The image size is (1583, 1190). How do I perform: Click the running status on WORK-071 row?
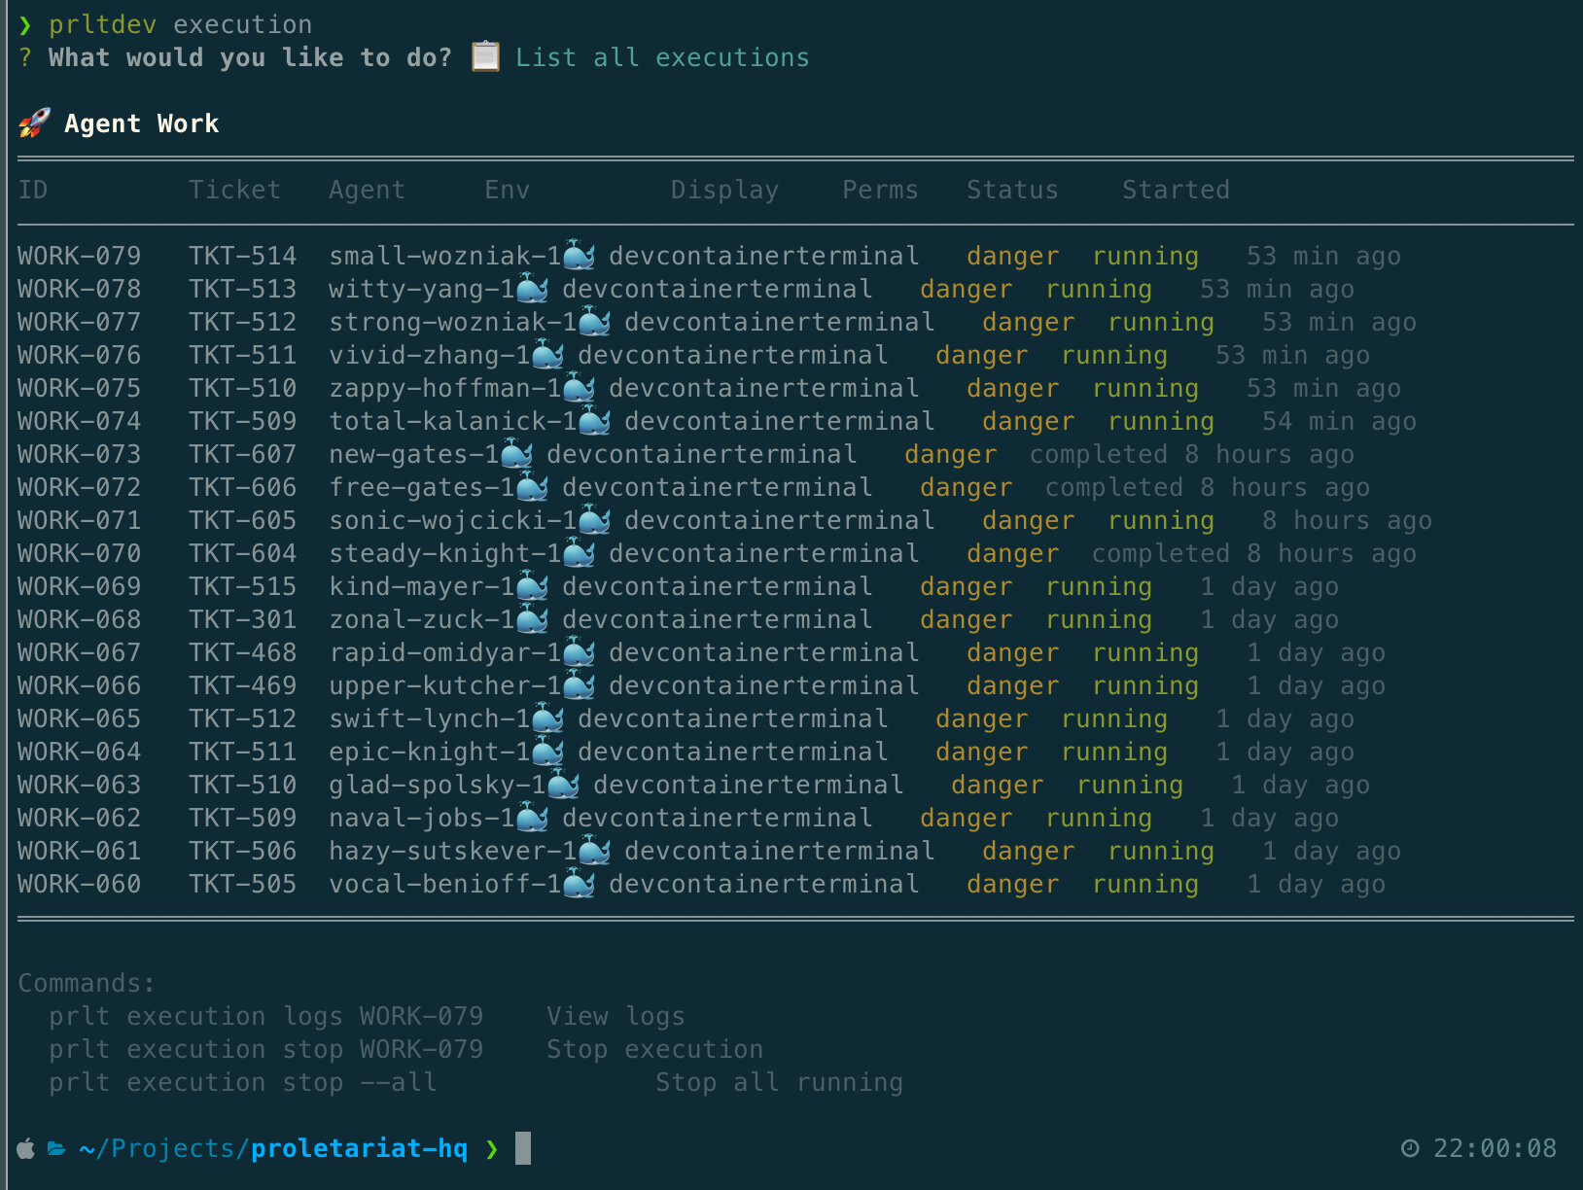pos(1161,520)
